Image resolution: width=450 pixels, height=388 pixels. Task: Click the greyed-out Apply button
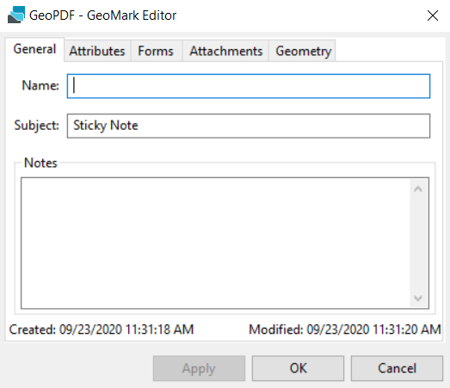click(x=199, y=368)
